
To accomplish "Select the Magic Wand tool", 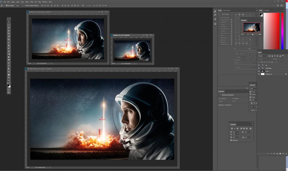I will pos(9,31).
